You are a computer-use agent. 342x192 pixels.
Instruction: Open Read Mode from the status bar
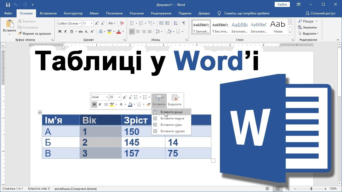267,189
